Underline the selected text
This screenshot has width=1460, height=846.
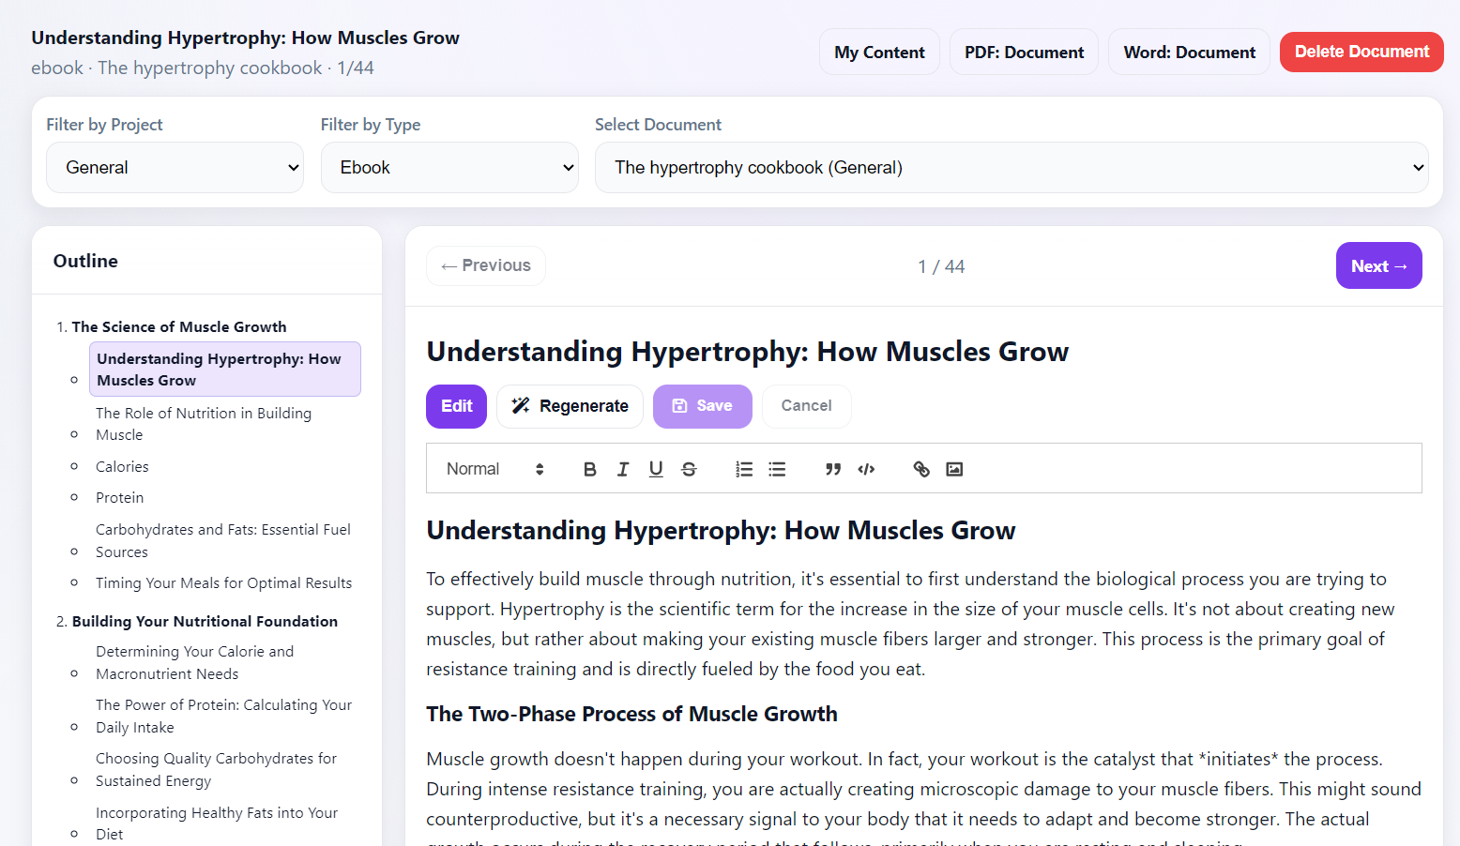point(656,469)
